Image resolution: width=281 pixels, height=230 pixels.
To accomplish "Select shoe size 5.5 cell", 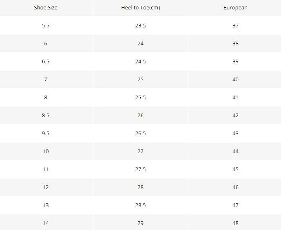I will tap(46, 25).
